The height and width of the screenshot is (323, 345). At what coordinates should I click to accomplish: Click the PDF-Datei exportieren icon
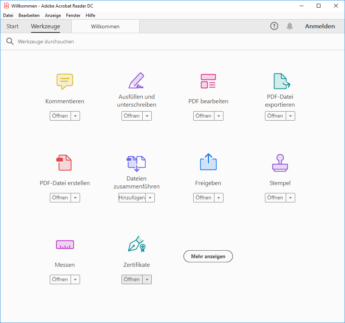click(x=282, y=81)
